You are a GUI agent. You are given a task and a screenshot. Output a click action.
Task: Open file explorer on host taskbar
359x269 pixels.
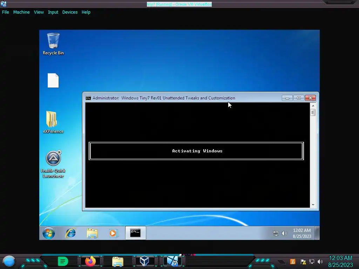(x=118, y=261)
